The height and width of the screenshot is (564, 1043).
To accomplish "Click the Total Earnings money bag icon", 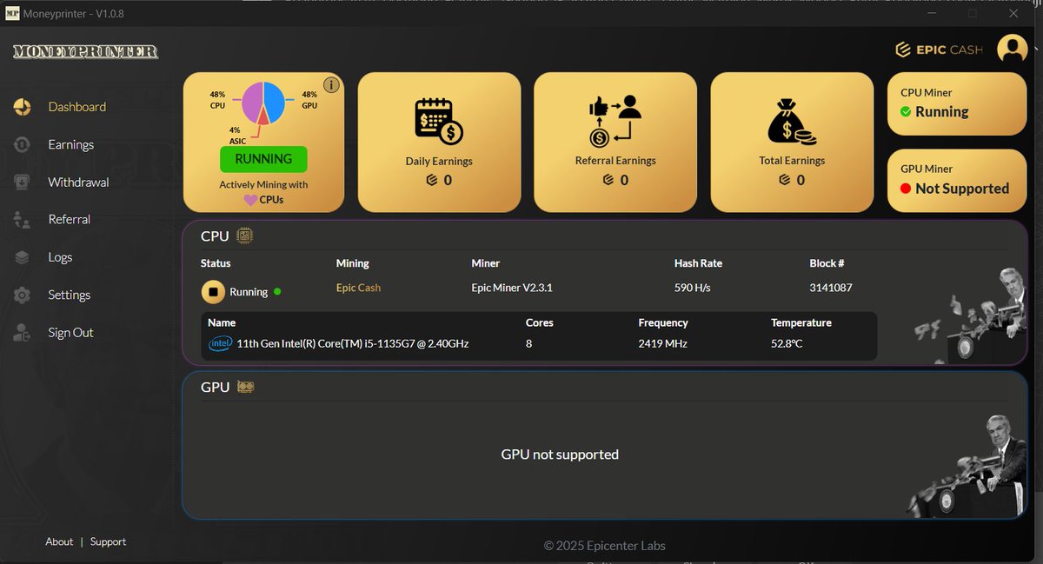I will [792, 121].
